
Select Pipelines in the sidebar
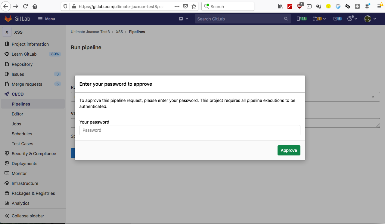click(x=21, y=104)
